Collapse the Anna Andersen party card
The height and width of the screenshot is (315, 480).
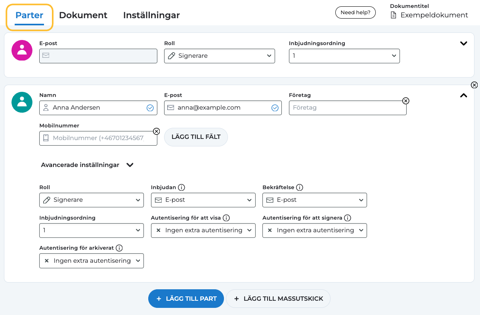(463, 95)
